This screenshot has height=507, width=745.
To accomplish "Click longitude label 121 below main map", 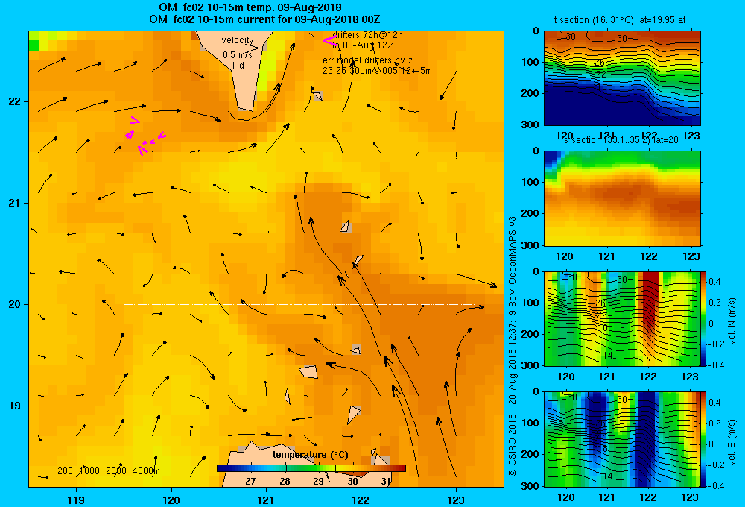I will [x=266, y=500].
